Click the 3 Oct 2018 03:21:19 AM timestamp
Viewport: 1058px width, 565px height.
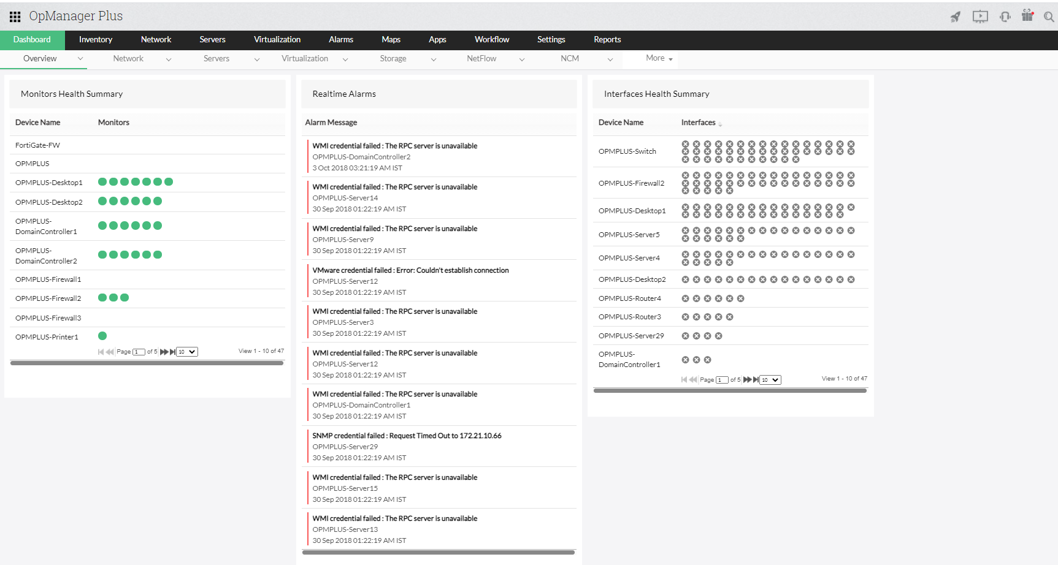[358, 168]
